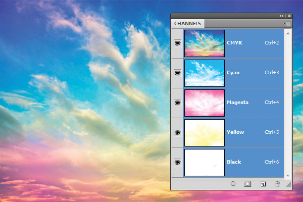Select the Yellow channel thumbnail
The image size is (303, 202).
(205, 133)
